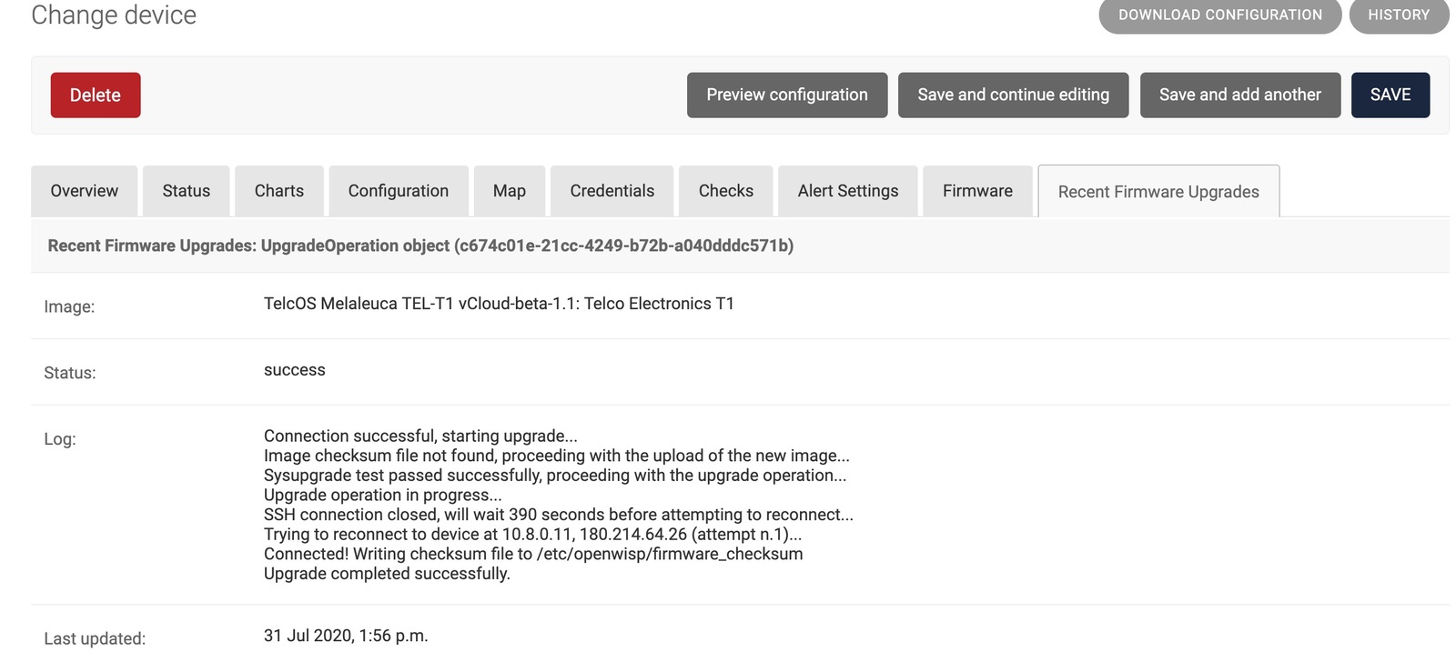Select the Checks tab

click(x=726, y=191)
